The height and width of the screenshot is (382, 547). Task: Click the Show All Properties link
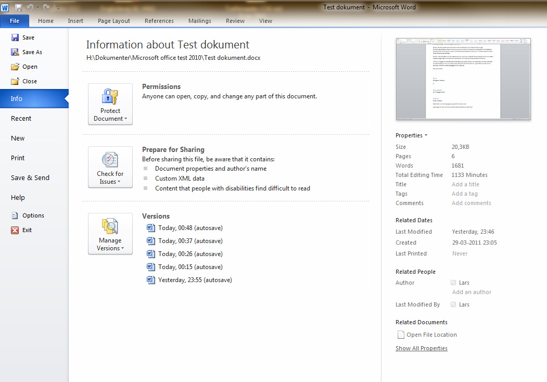[x=421, y=348]
